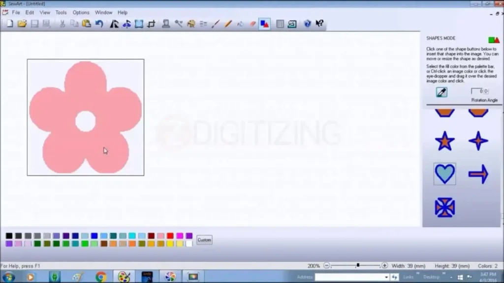The width and height of the screenshot is (504, 283).
Task: Click the zoom-in plus button
Action: point(385,266)
